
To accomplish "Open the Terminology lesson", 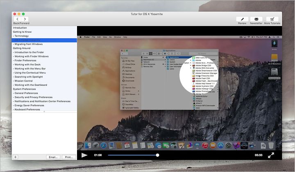I will 44,36.
